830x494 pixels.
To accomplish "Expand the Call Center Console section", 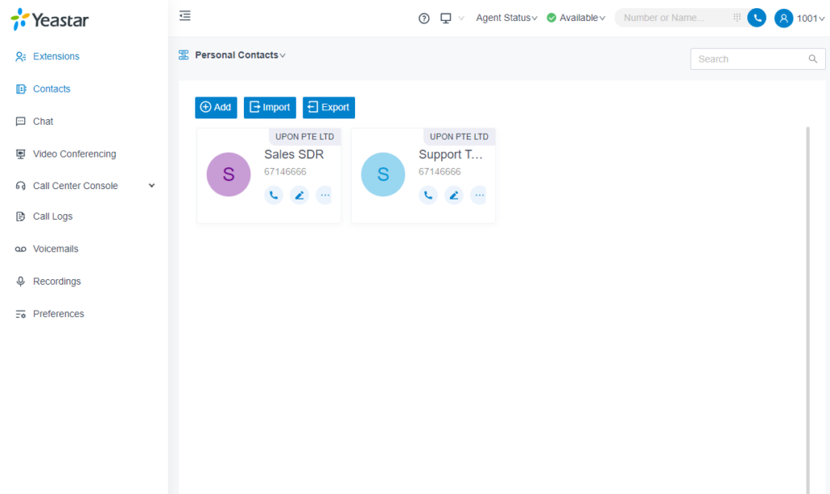I will pyautogui.click(x=151, y=185).
